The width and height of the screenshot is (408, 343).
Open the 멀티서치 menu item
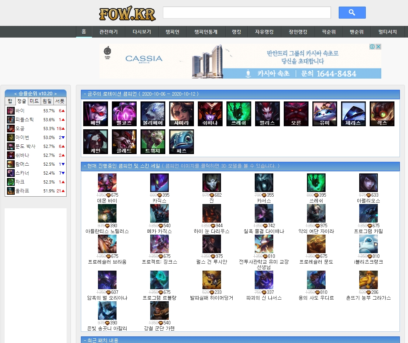tap(387, 32)
